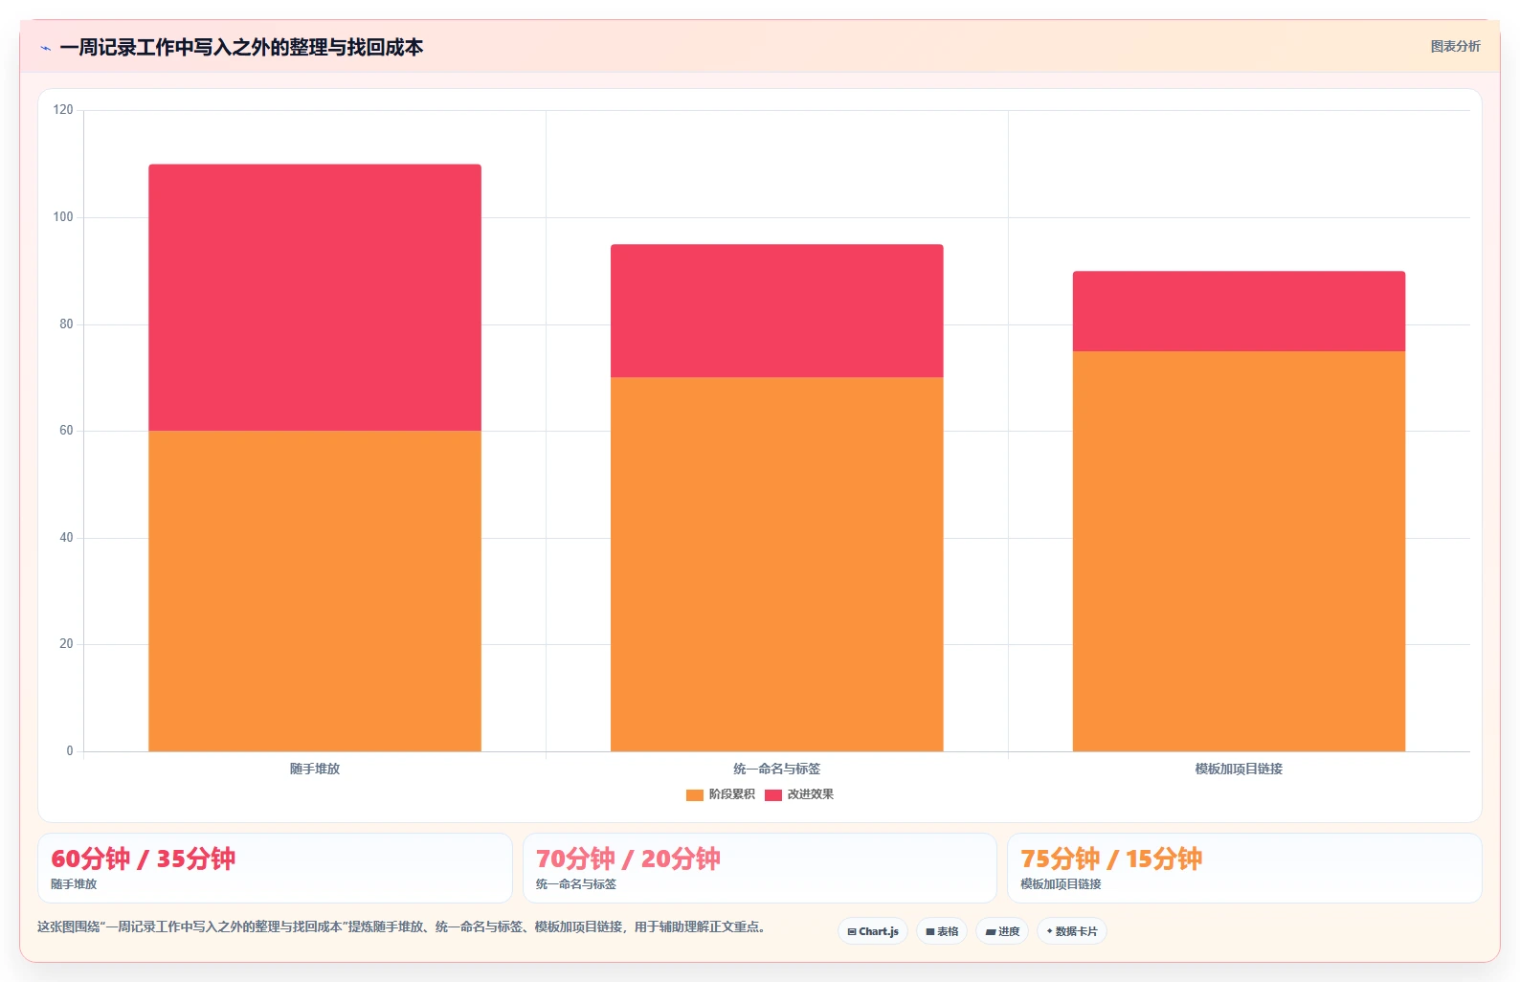Click the 图表分析 label in header
This screenshot has width=1520, height=982.
pos(1455,46)
